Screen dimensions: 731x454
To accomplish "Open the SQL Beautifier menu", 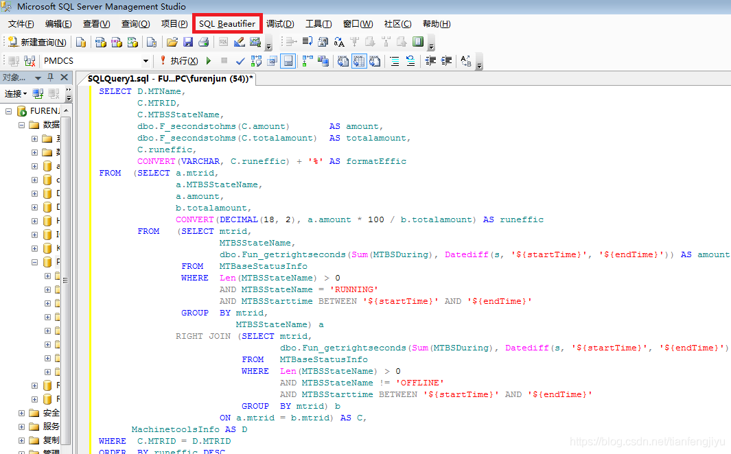I will [x=227, y=24].
